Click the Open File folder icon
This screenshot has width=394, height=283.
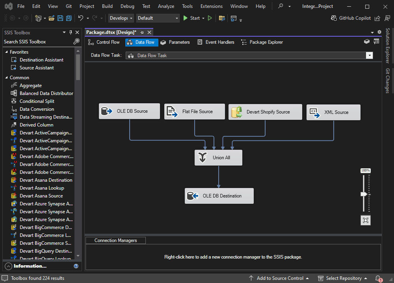pos(52,18)
